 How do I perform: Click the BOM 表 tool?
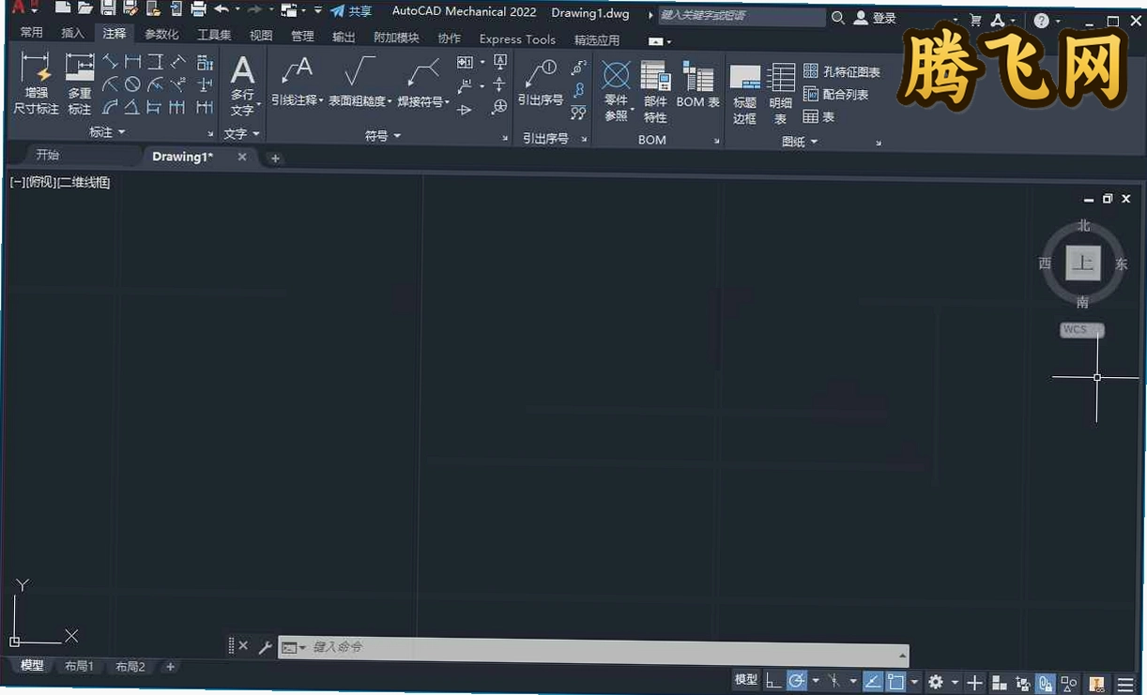(697, 85)
